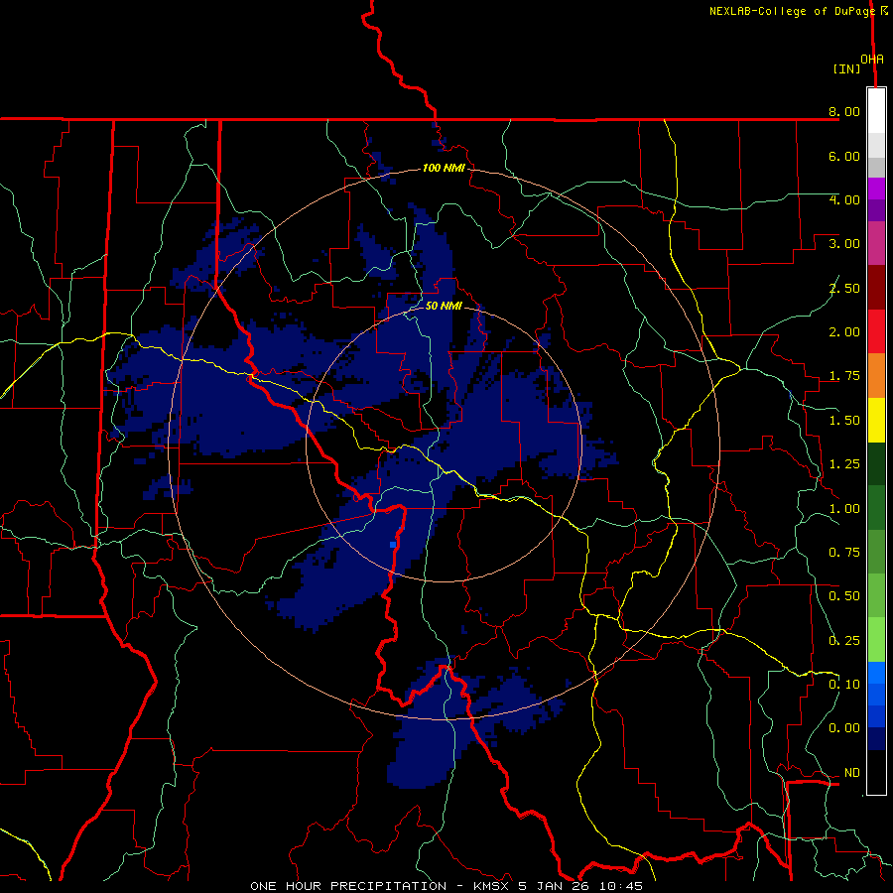This screenshot has width=893, height=893.
Task: Click the dark red swatch on the color scale
Action: click(876, 288)
